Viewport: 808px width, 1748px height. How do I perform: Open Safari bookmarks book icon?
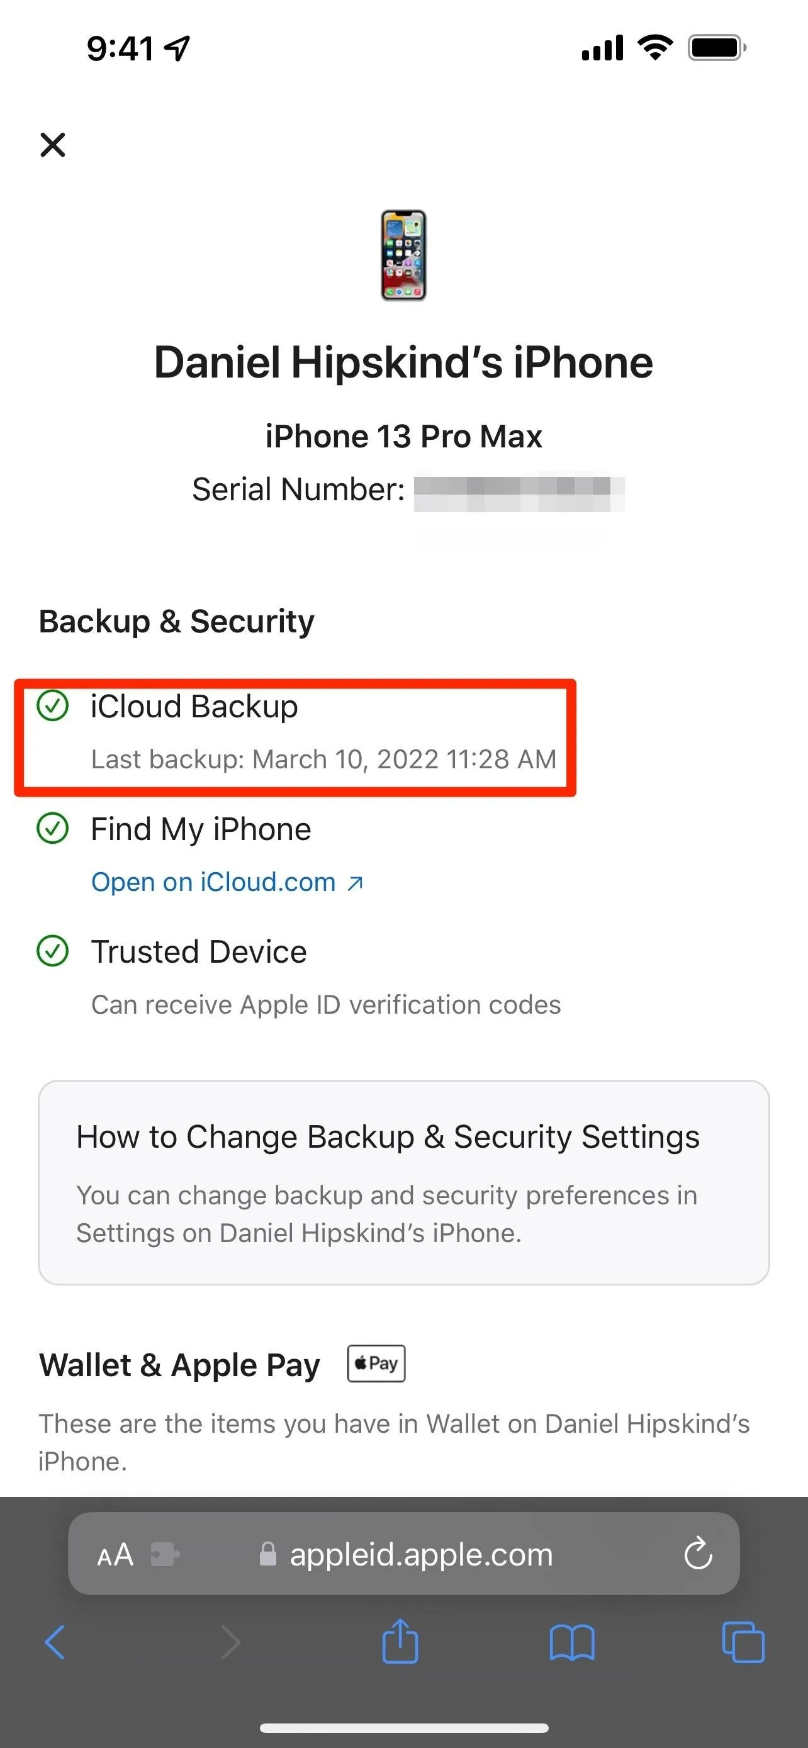[572, 1642]
